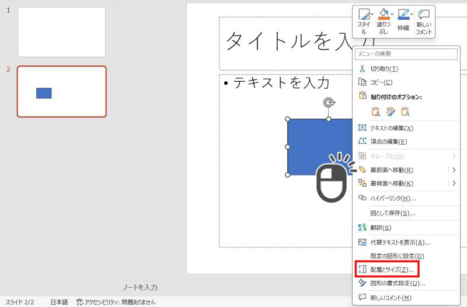
Task: Select slide 1 thumbnail
Action: pyautogui.click(x=62, y=32)
